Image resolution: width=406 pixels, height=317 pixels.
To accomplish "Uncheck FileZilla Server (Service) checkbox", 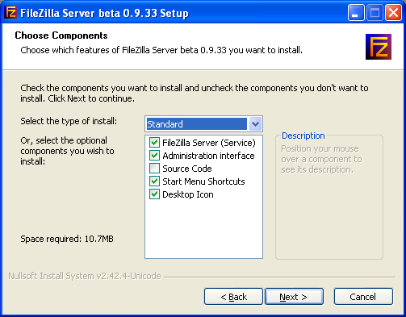I will click(154, 143).
